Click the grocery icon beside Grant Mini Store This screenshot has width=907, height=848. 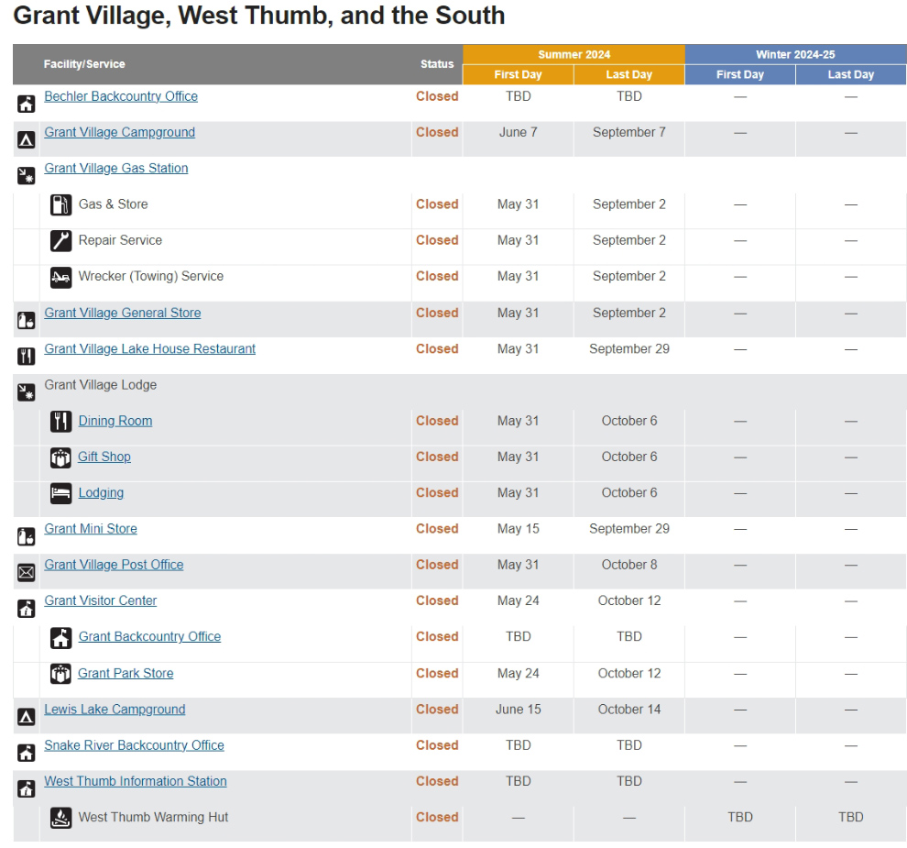26,537
